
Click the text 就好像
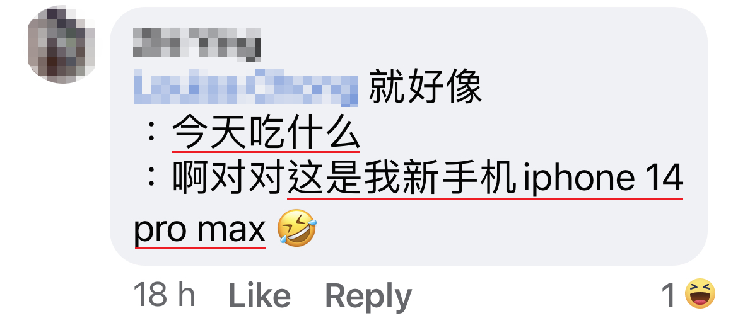[425, 88]
